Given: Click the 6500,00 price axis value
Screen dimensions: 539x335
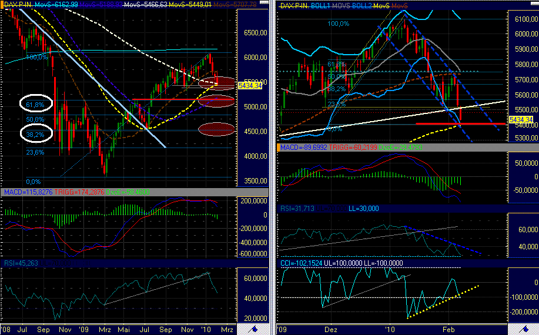Looking at the screenshot, I should (x=256, y=33).
